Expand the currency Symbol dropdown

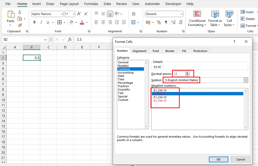tap(246, 80)
